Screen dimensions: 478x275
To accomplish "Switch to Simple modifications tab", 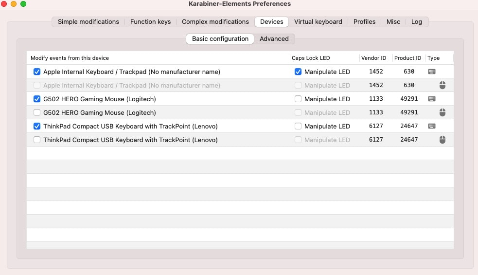I will 89,22.
